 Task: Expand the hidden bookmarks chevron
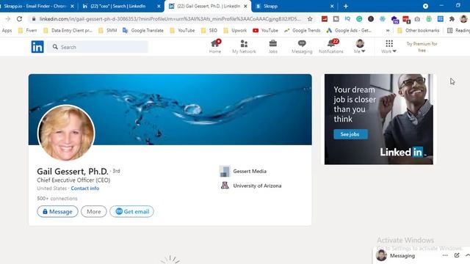coord(388,31)
